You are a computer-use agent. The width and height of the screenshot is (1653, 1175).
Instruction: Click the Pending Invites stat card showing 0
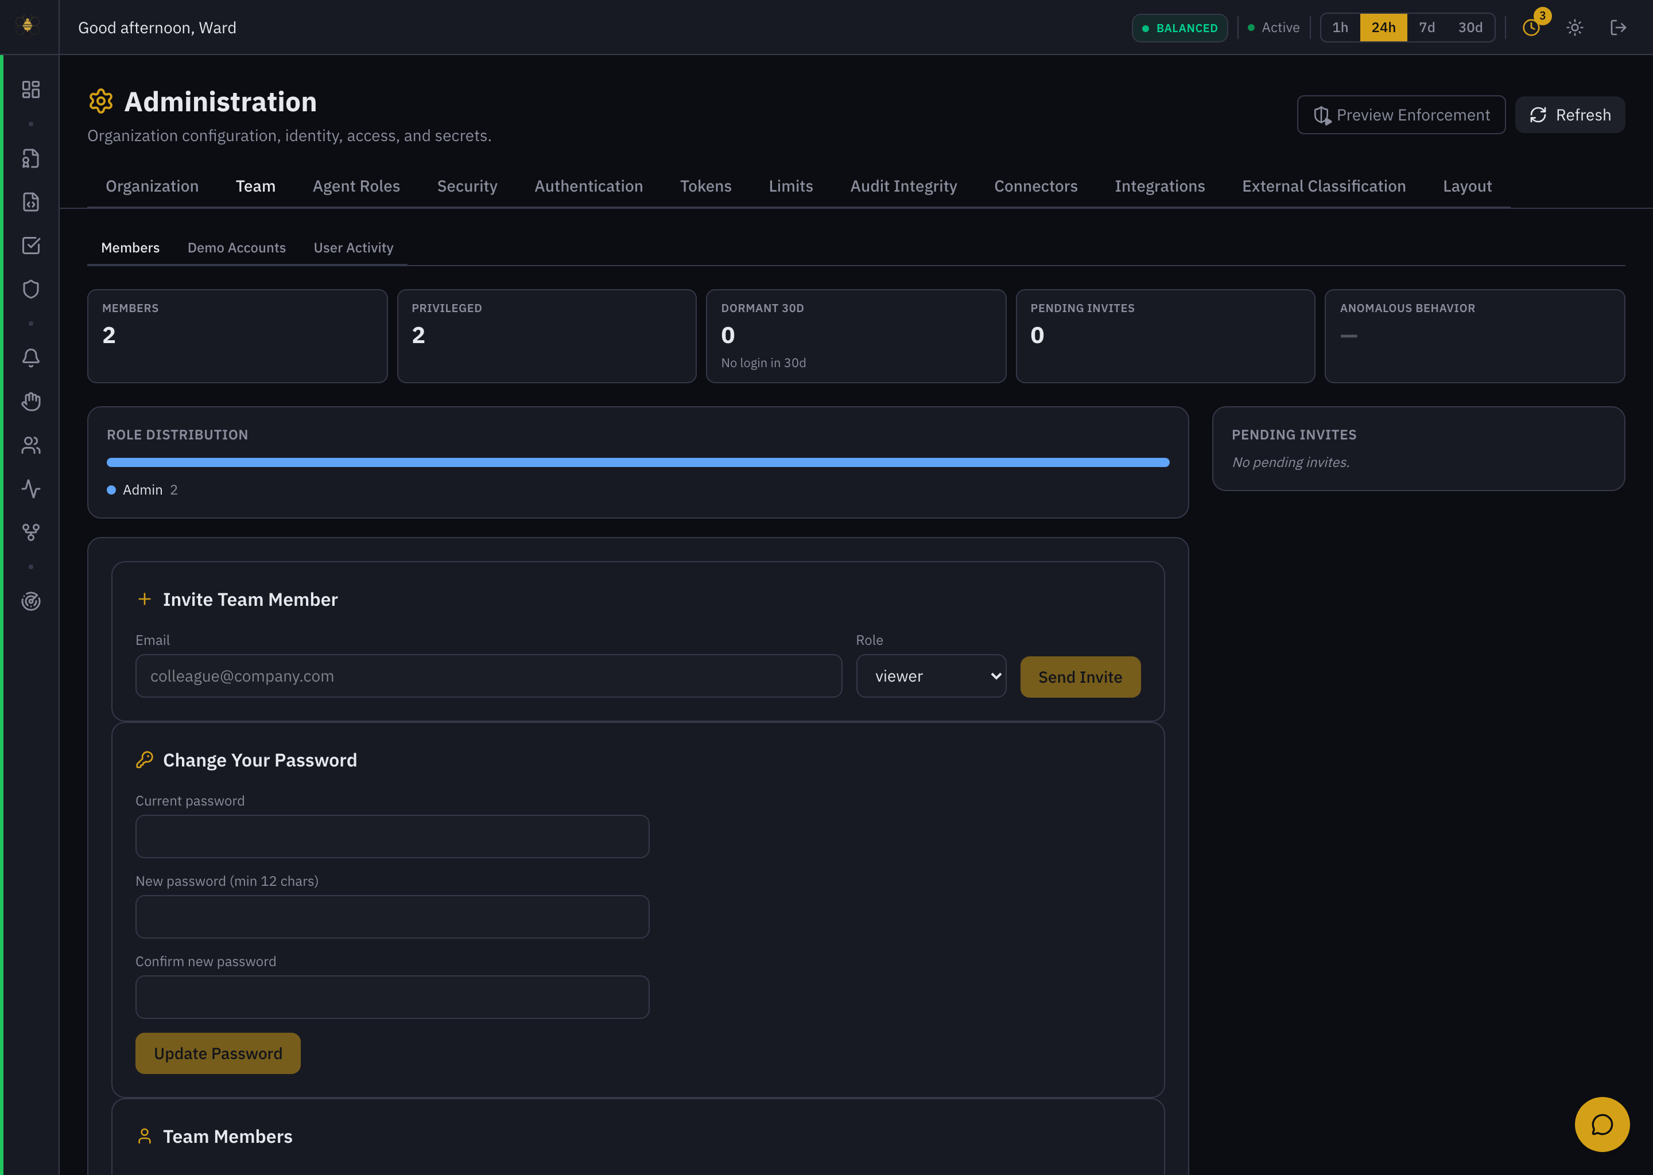click(1165, 336)
